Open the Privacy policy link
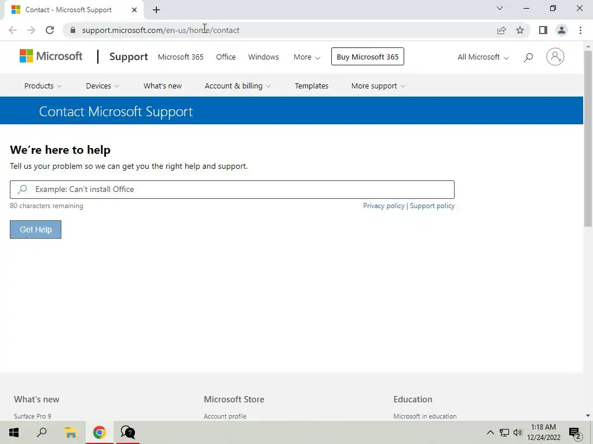 384,206
